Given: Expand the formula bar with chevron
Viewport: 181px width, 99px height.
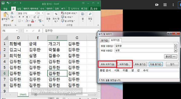Looking at the screenshot, I should coord(98,31).
